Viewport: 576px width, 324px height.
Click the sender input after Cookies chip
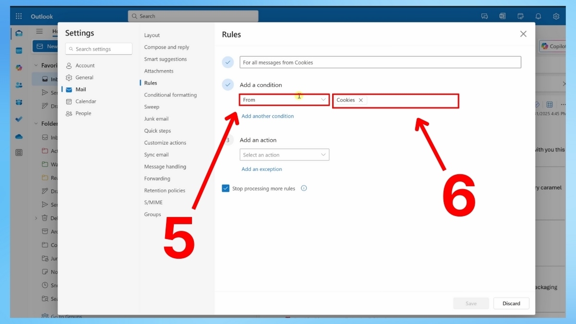pos(412,100)
